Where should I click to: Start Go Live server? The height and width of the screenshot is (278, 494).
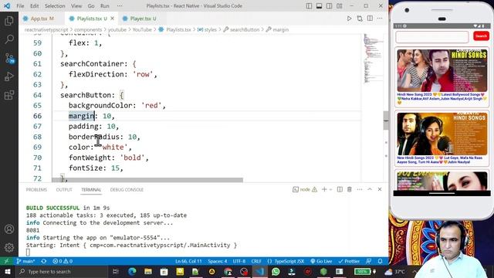321,261
